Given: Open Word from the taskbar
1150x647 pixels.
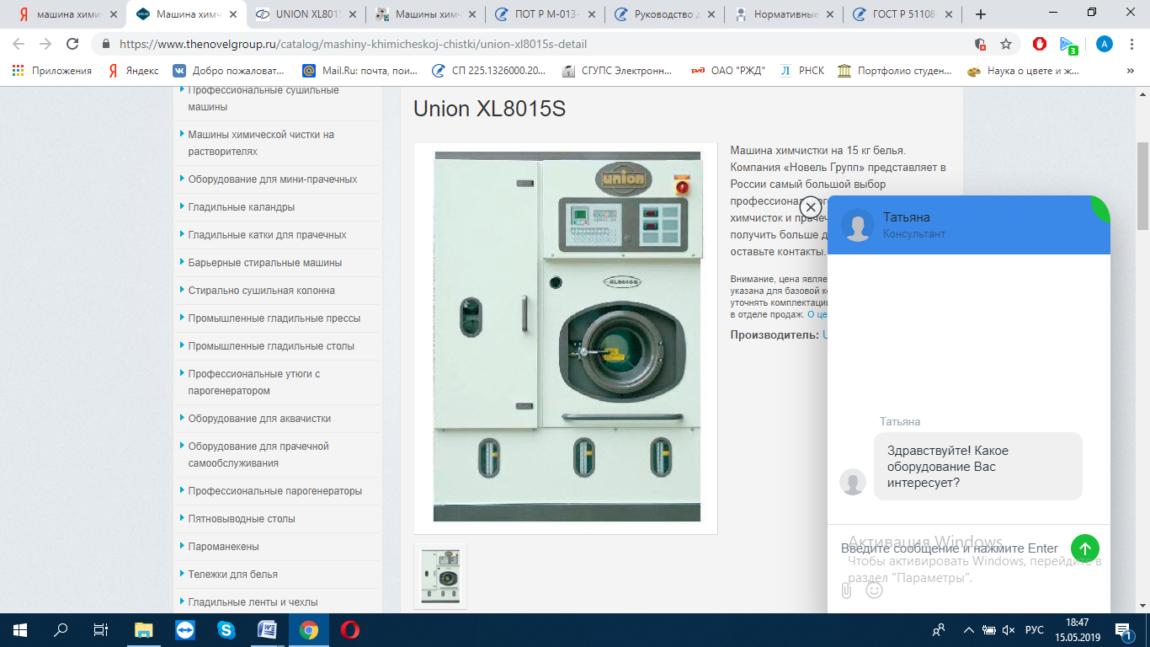Looking at the screenshot, I should (267, 630).
